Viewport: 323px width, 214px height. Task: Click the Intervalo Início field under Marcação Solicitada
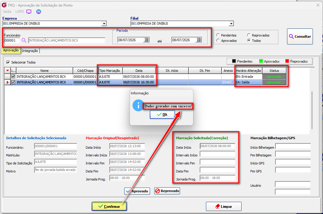click(x=218, y=154)
